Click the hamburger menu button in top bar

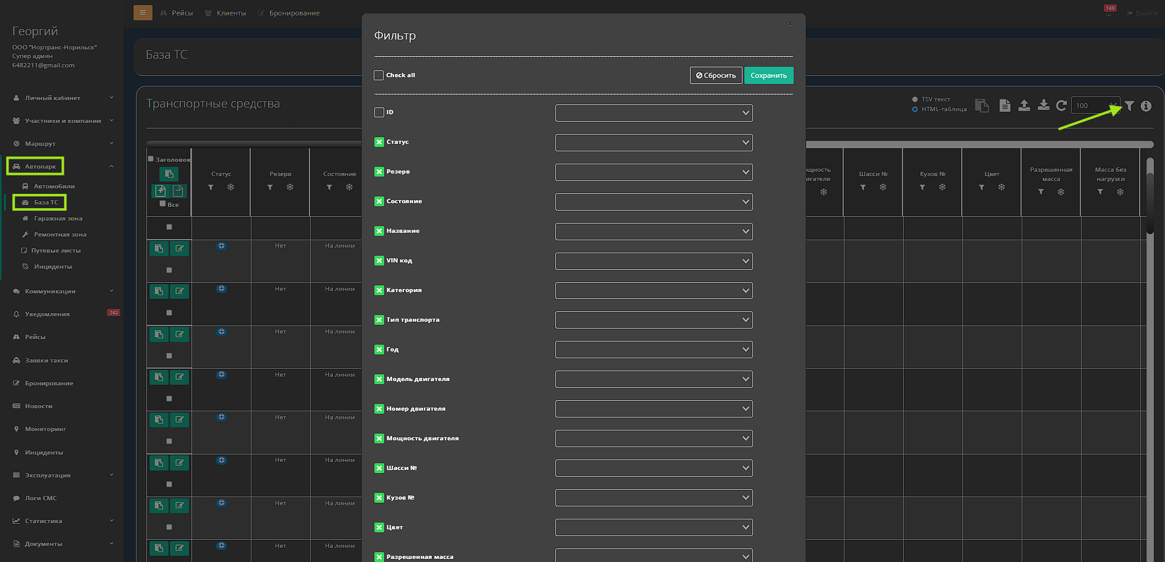pyautogui.click(x=143, y=12)
